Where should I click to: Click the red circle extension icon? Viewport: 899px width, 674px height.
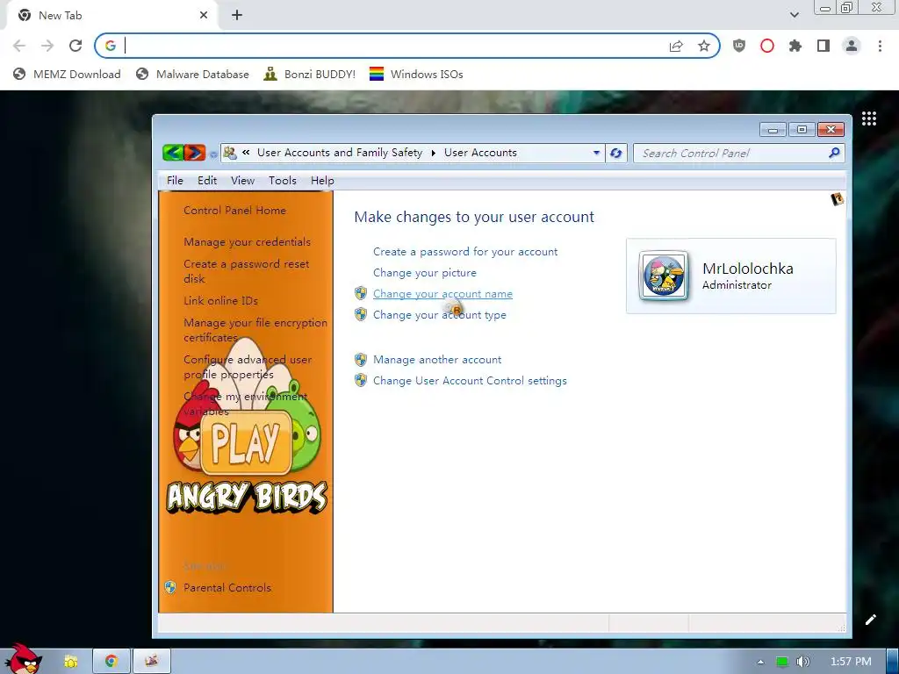(x=767, y=46)
